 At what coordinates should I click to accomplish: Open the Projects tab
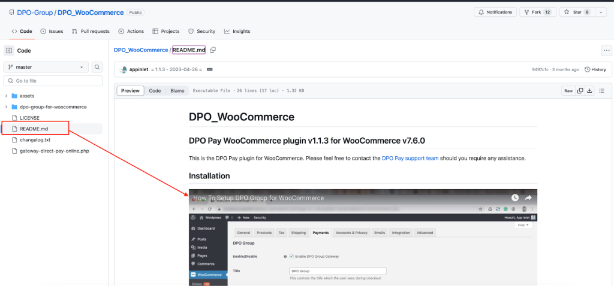click(x=165, y=31)
